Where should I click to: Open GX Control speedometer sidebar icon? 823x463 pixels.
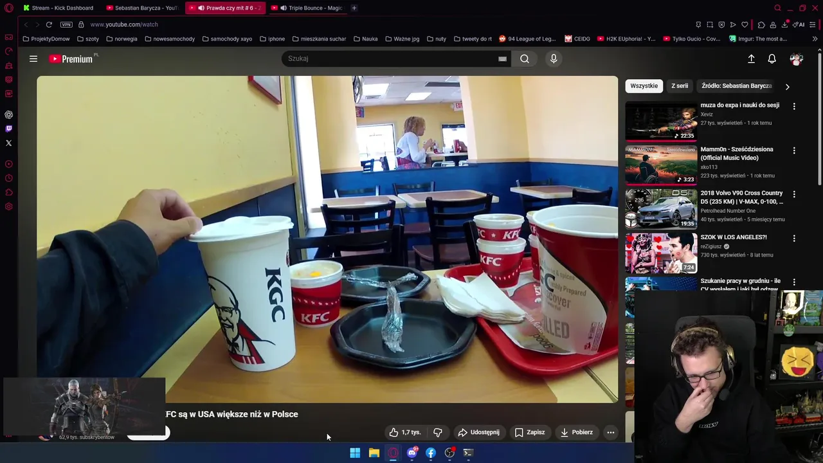coord(8,51)
